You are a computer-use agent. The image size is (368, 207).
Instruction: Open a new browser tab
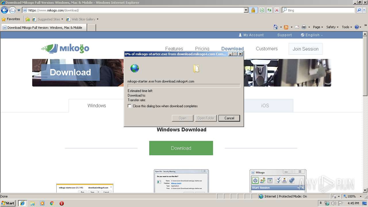point(91,28)
